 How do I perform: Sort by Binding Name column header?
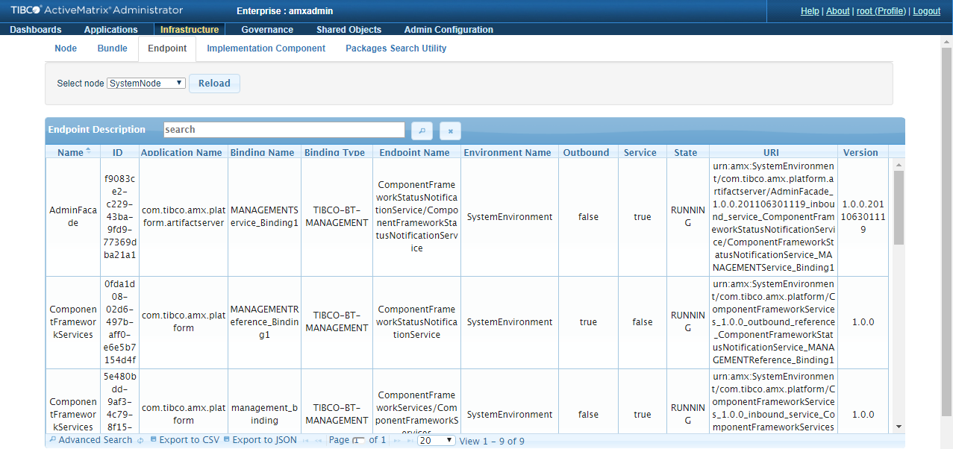[263, 152]
